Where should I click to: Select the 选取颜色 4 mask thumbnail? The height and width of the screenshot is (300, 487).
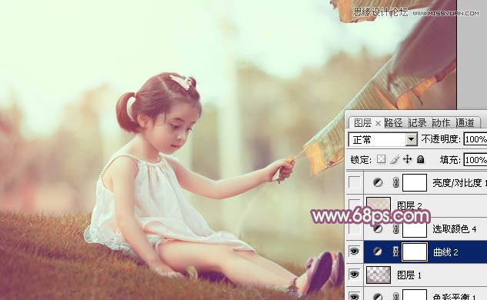coord(415,229)
